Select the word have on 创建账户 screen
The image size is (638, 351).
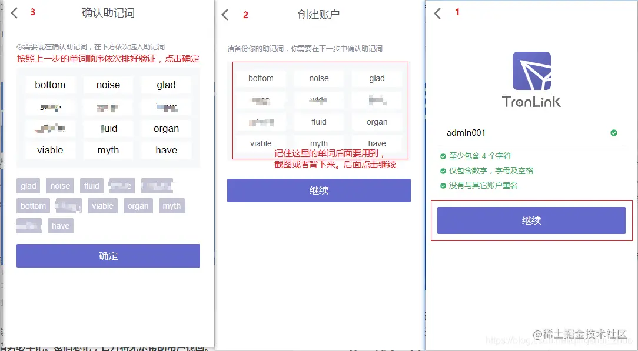click(377, 143)
